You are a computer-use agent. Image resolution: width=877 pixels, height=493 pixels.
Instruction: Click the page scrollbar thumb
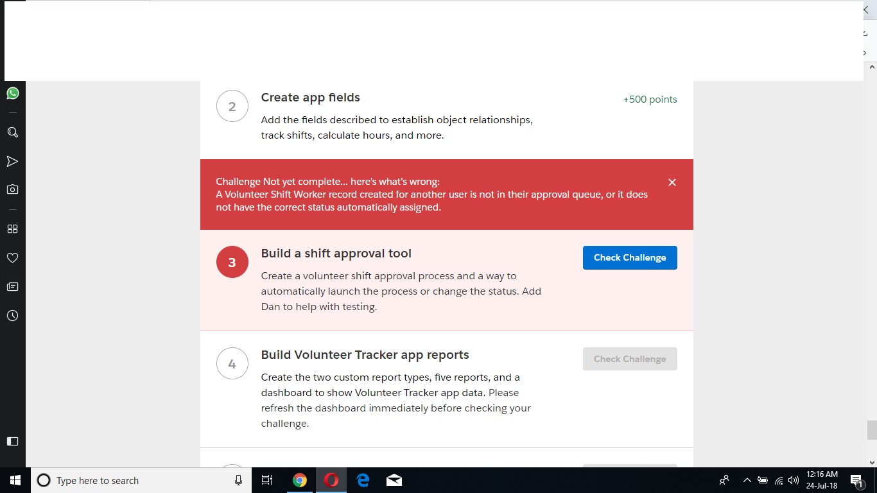871,430
